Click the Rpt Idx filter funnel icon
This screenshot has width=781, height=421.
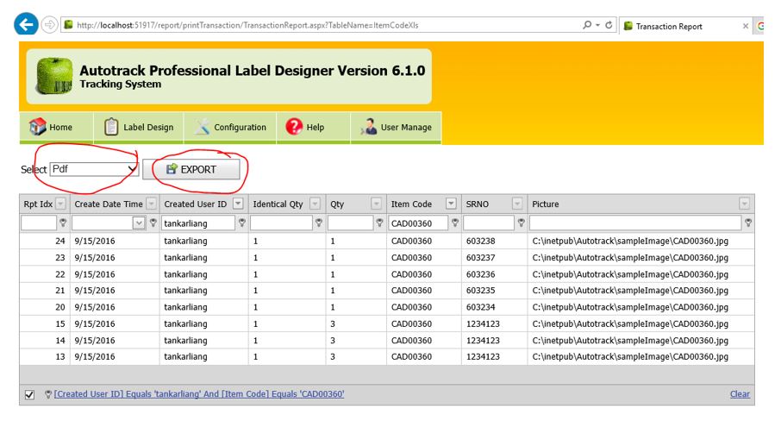click(x=63, y=223)
